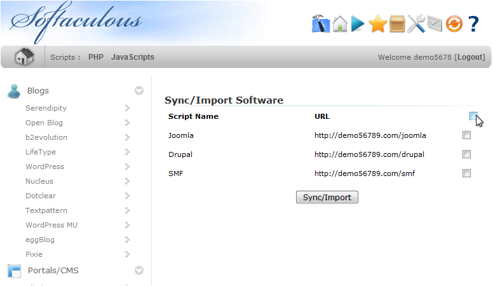The width and height of the screenshot is (493, 286).
Task: Click the arrow icon next to Serendipity
Action: tap(127, 108)
